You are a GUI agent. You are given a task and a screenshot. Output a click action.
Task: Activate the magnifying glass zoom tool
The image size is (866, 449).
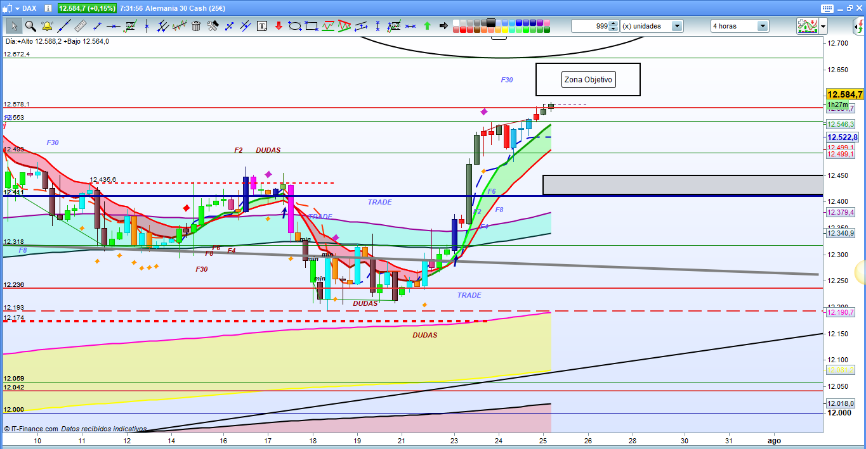point(30,26)
